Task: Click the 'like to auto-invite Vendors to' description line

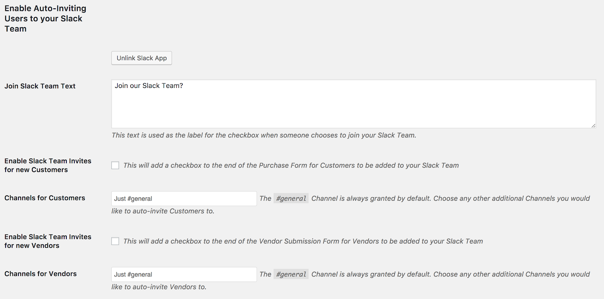Action: 159,287
